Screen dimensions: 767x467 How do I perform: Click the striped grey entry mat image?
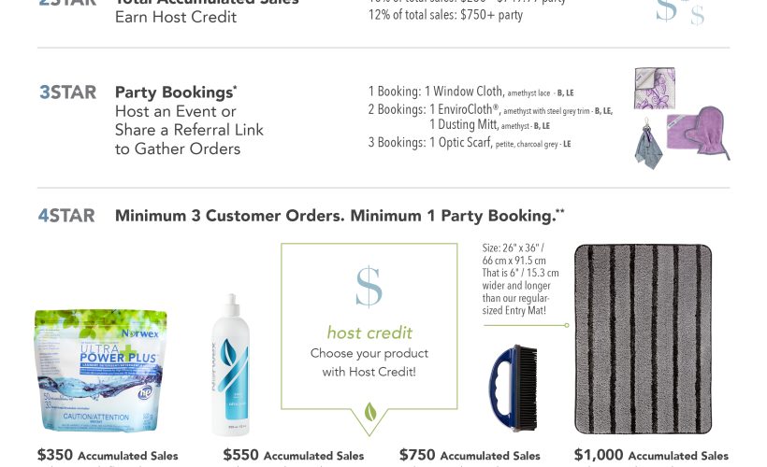click(643, 339)
